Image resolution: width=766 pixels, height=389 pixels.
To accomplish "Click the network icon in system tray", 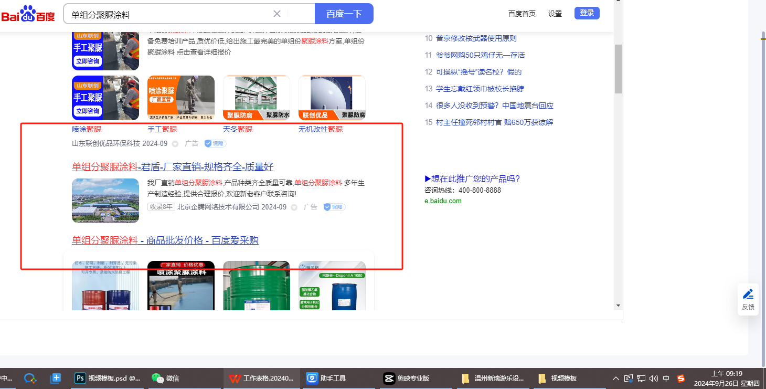I will pyautogui.click(x=641, y=378).
